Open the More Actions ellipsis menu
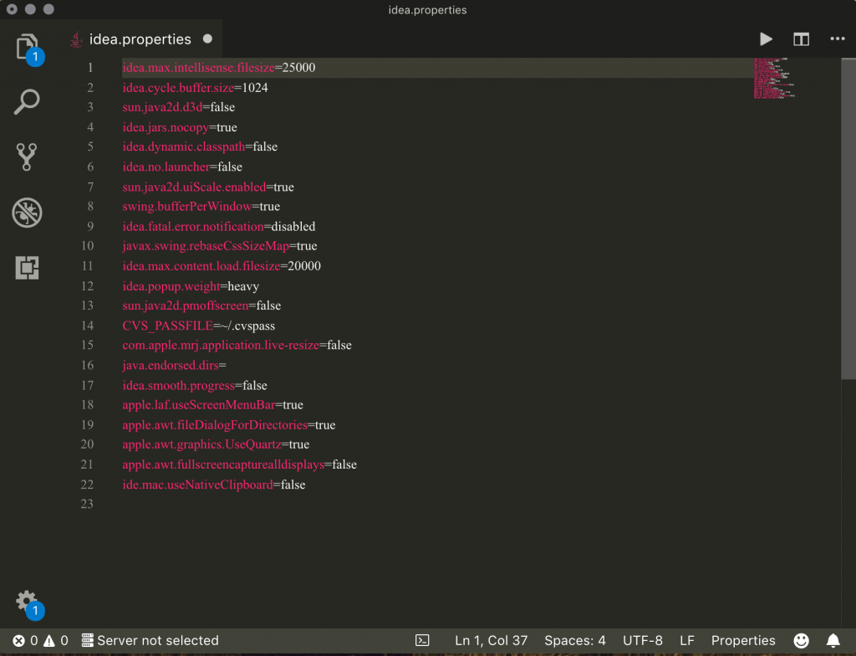The height and width of the screenshot is (656, 856). point(835,38)
